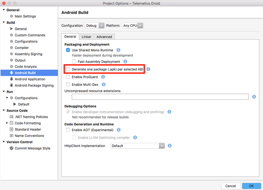Click the Uncompressed resource extensions text field

[160, 97]
